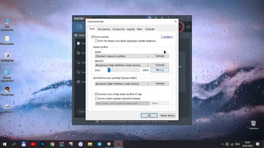Open the About info icon in Bandicam sidebar
The height and width of the screenshot is (148, 264).
pyautogui.click(x=78, y=82)
